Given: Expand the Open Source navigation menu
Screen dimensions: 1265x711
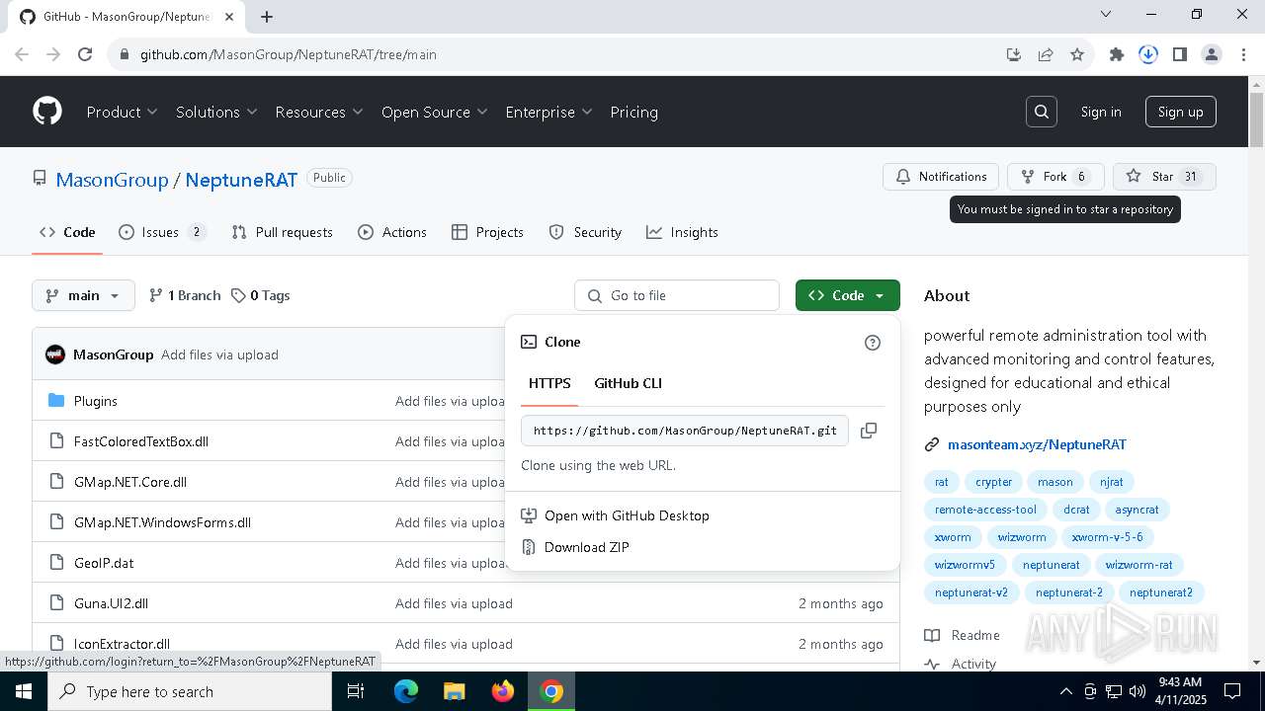Looking at the screenshot, I should coord(435,112).
